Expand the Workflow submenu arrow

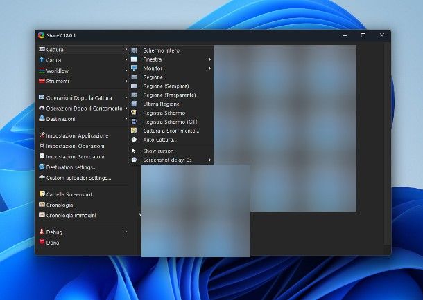click(x=126, y=71)
